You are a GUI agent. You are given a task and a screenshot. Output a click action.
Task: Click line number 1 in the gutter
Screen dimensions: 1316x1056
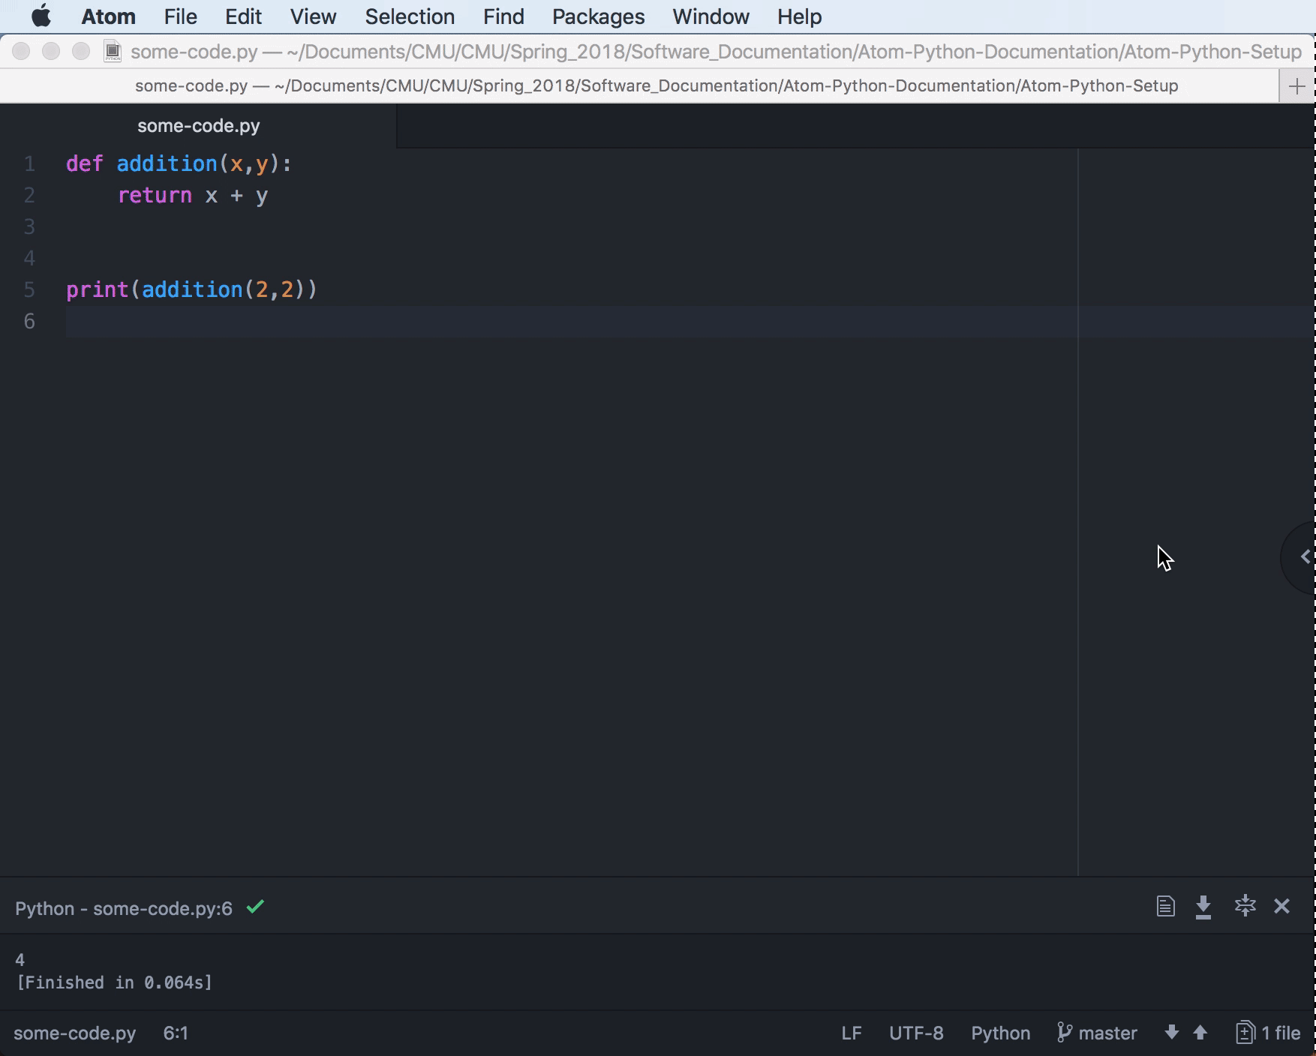point(29,163)
